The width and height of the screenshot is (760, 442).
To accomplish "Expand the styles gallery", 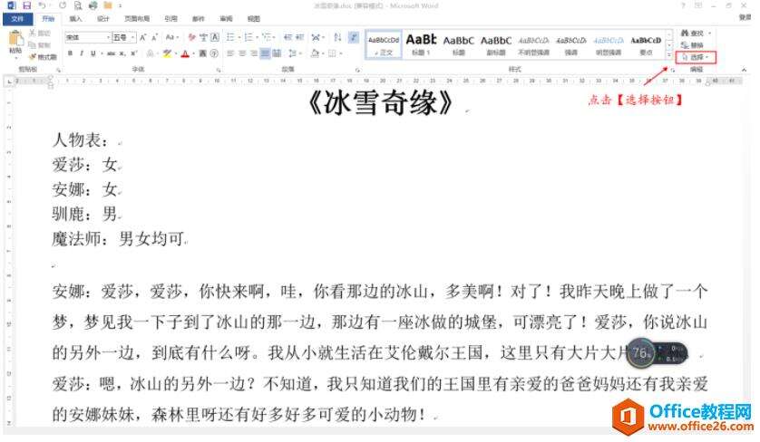I will 669,54.
